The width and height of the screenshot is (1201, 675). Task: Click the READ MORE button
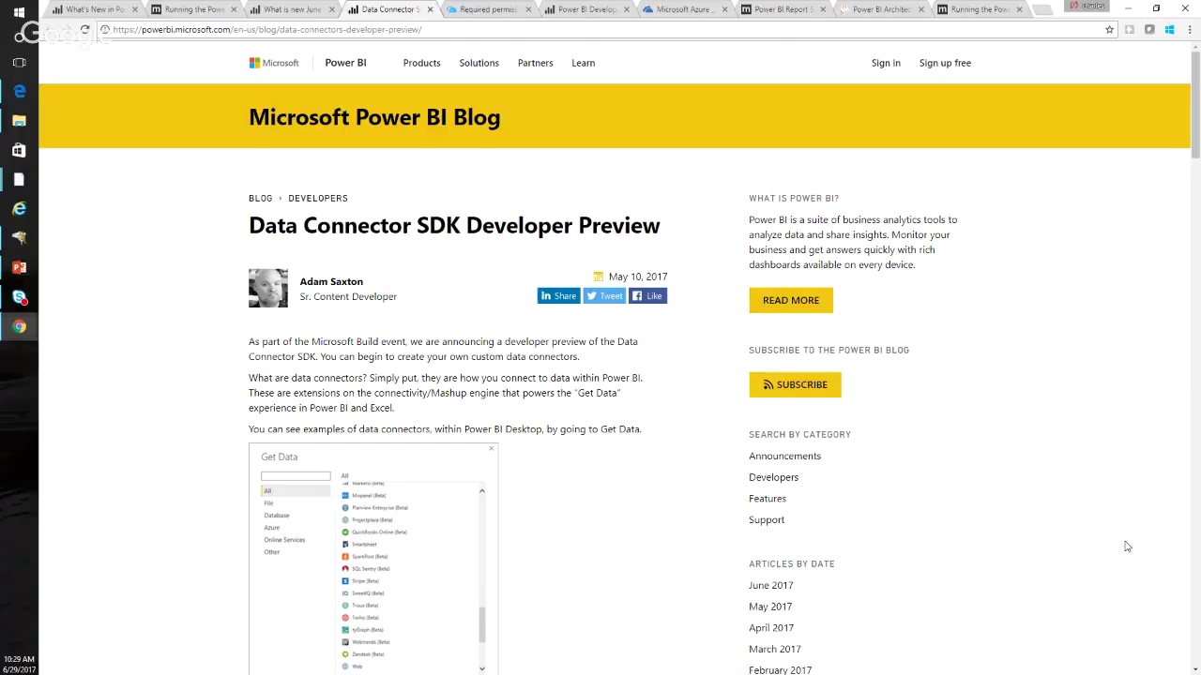pyautogui.click(x=791, y=300)
